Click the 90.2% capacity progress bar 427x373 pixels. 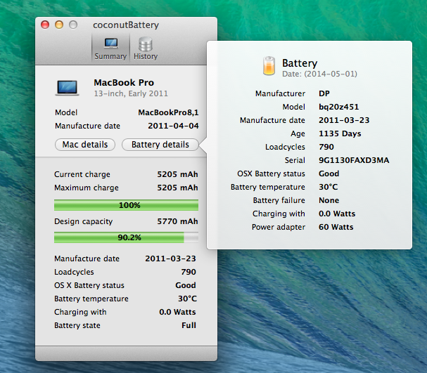pos(126,237)
